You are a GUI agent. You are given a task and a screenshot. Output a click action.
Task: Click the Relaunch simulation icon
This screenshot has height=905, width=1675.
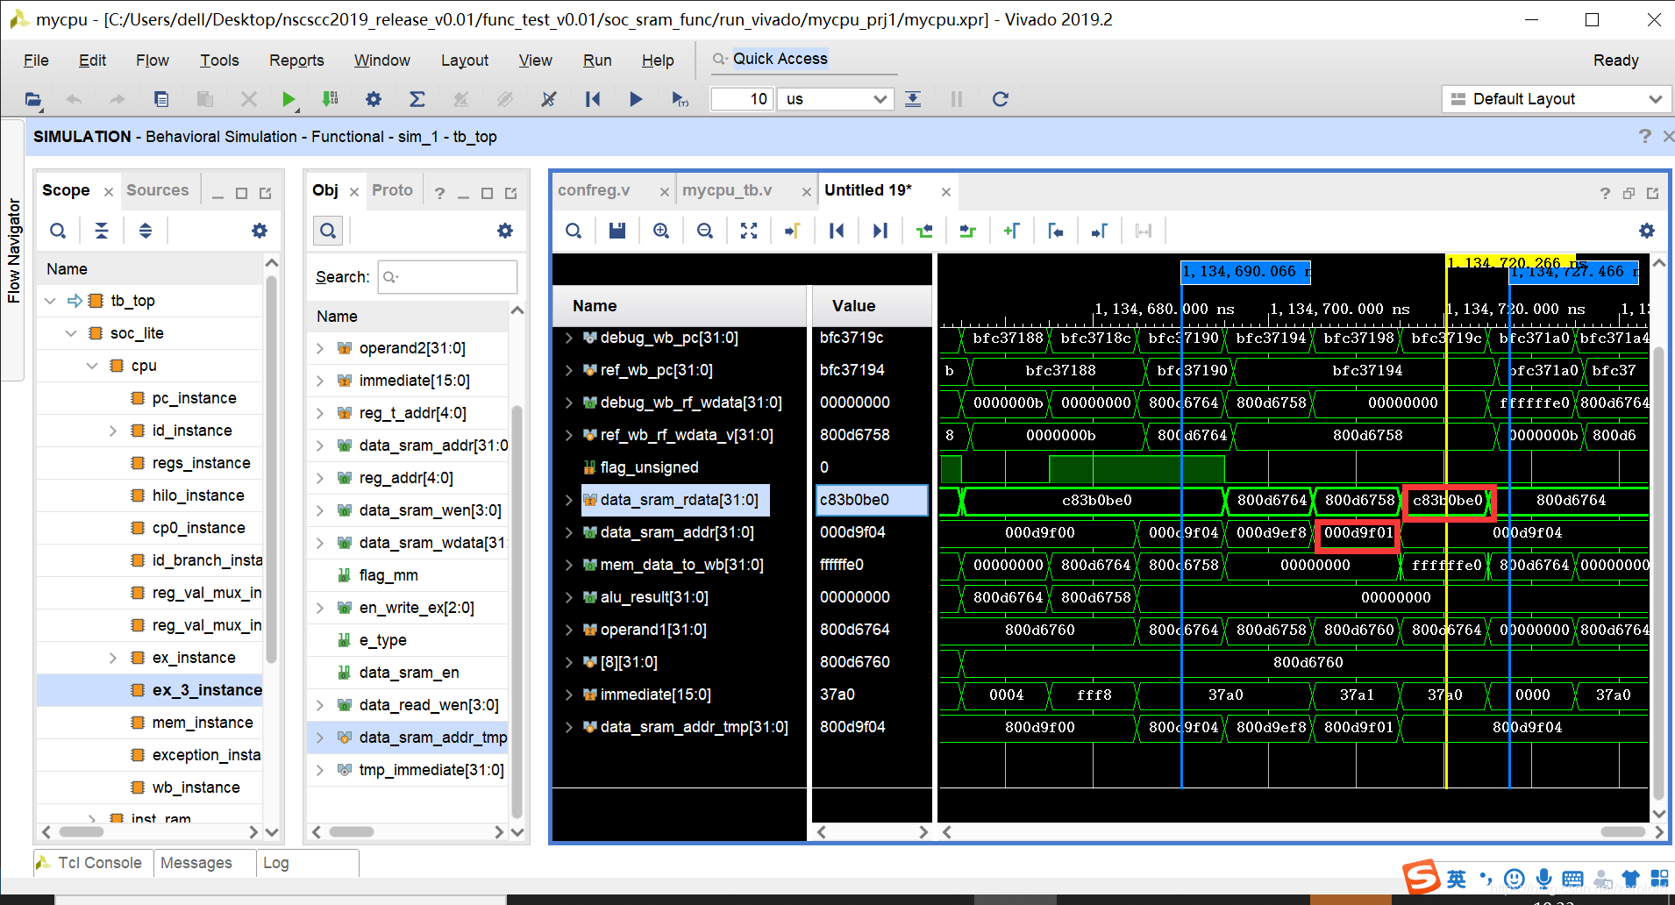tap(1000, 99)
